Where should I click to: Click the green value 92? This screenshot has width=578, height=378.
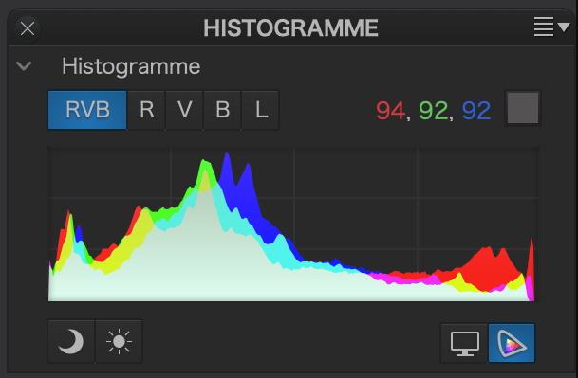pyautogui.click(x=434, y=111)
